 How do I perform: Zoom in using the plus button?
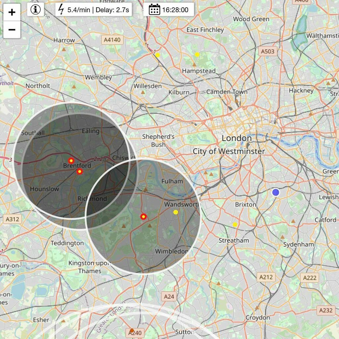tap(12, 13)
